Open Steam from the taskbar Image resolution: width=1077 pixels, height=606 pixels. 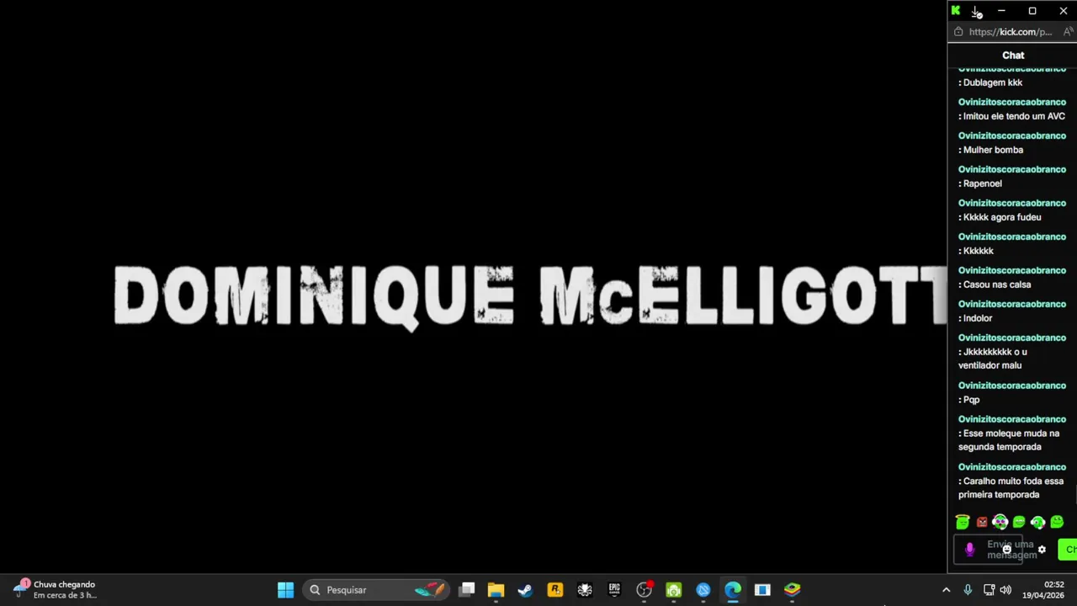click(525, 590)
